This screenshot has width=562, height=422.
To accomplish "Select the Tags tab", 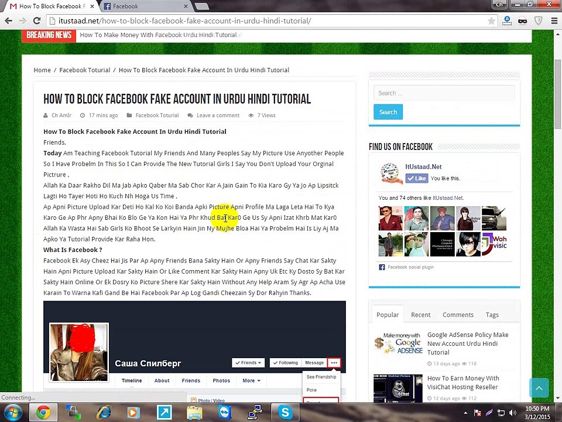I will [492, 315].
